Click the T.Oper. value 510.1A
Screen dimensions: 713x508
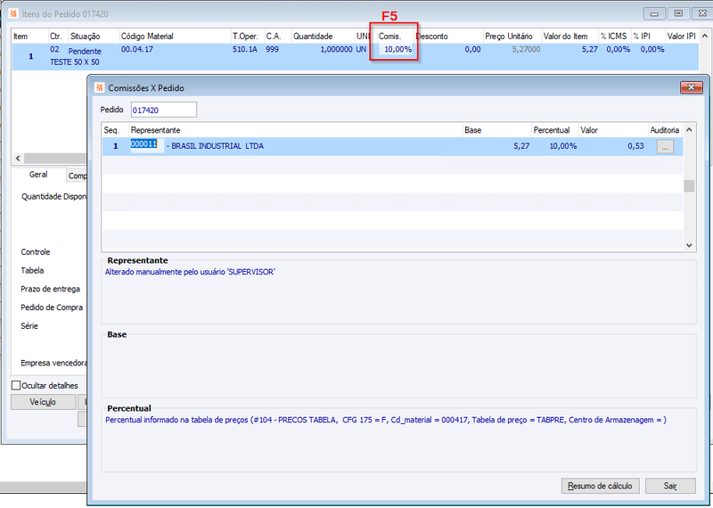[x=244, y=49]
